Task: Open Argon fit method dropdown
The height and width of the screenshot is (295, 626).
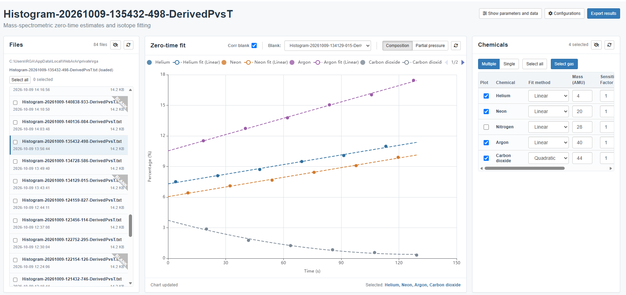Action: pos(548,142)
